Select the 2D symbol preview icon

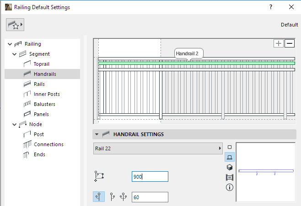[x=230, y=148]
